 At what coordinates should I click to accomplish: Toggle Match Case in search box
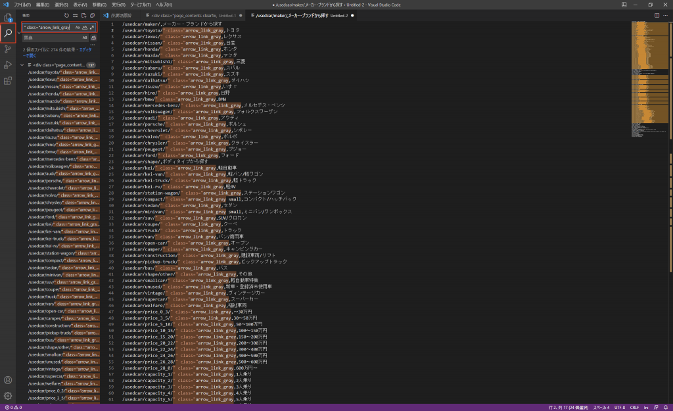pos(78,28)
